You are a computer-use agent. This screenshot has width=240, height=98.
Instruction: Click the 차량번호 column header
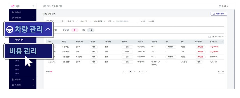point(140,42)
